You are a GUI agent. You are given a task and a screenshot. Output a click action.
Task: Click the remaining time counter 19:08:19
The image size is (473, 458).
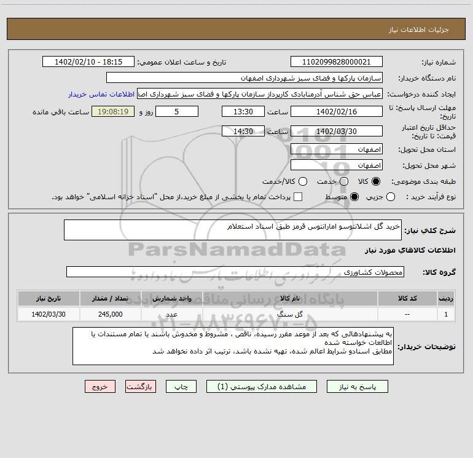(x=113, y=111)
